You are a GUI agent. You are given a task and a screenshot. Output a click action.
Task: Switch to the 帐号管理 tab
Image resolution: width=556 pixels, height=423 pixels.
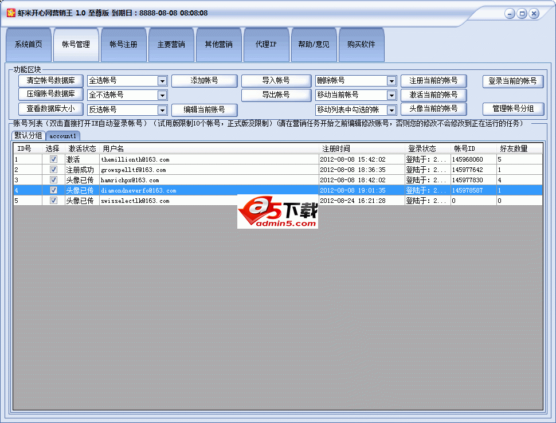(76, 44)
